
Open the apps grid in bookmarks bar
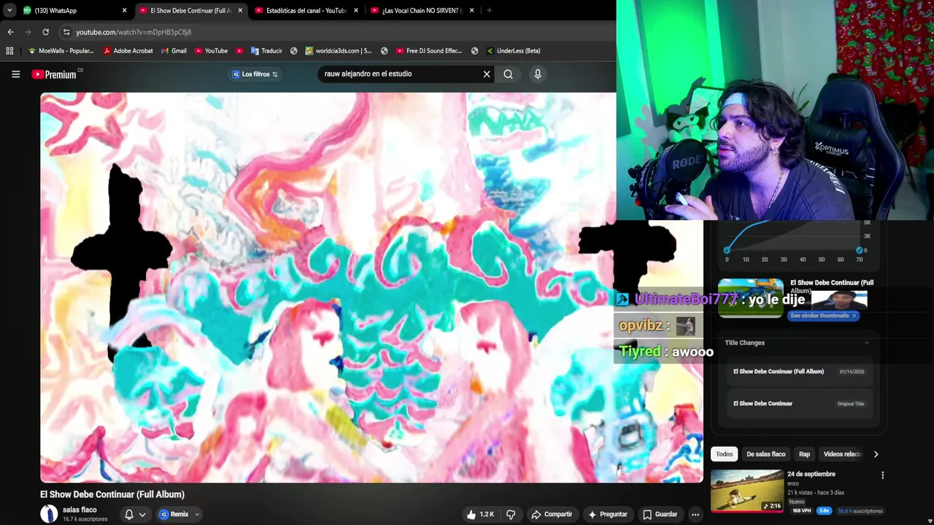(x=9, y=51)
